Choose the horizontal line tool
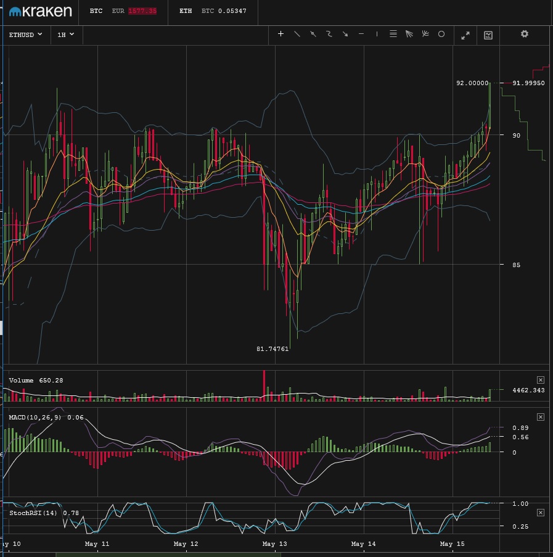553x557 pixels. [x=361, y=35]
